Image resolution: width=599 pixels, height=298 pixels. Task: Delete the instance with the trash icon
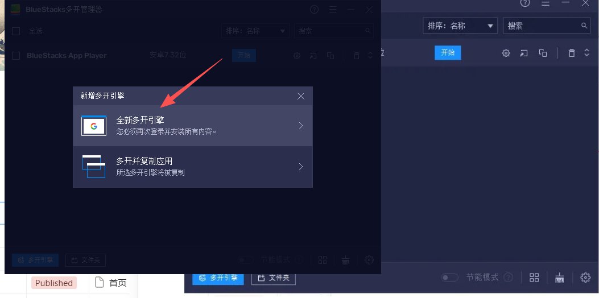[572, 53]
